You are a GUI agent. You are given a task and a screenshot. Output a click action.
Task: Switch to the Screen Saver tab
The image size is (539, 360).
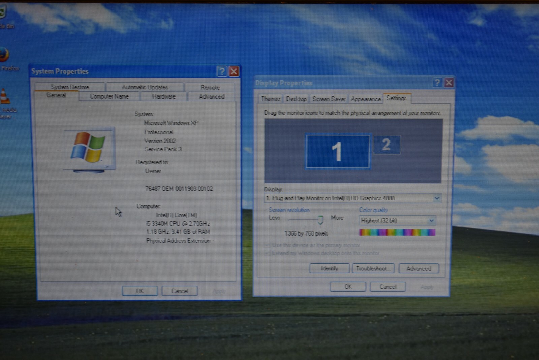[x=329, y=99]
